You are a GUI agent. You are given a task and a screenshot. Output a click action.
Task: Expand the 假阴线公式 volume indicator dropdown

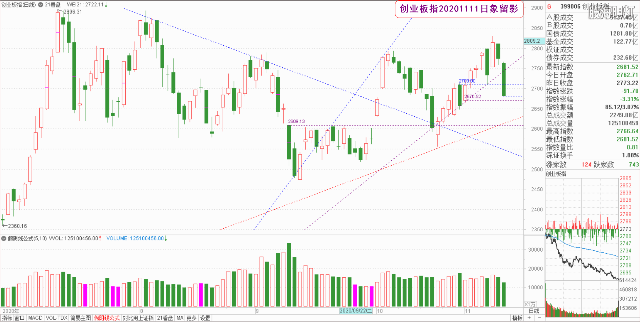[x=4, y=238]
